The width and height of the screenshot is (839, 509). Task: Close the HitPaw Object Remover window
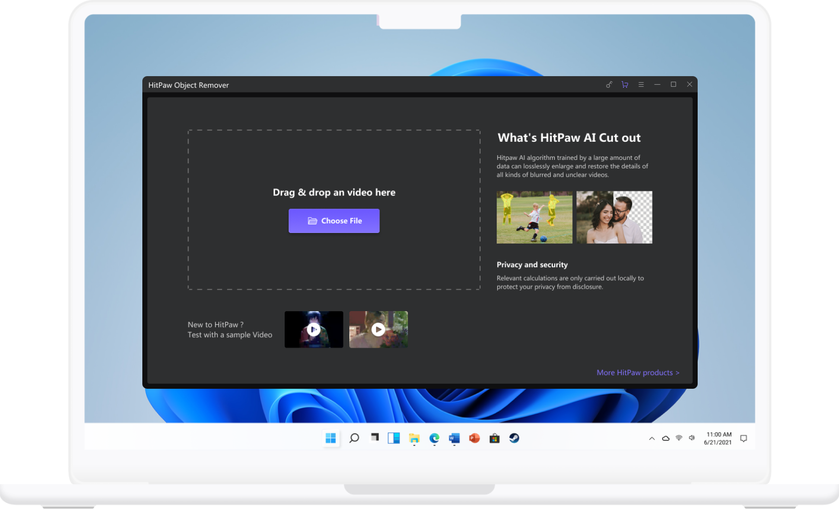point(690,85)
